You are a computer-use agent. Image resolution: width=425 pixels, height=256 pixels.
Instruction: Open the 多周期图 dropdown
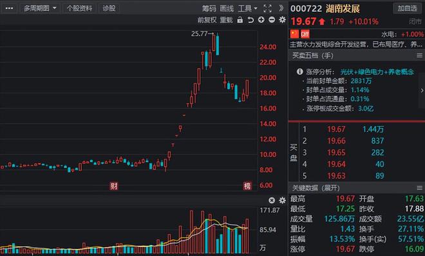point(40,8)
